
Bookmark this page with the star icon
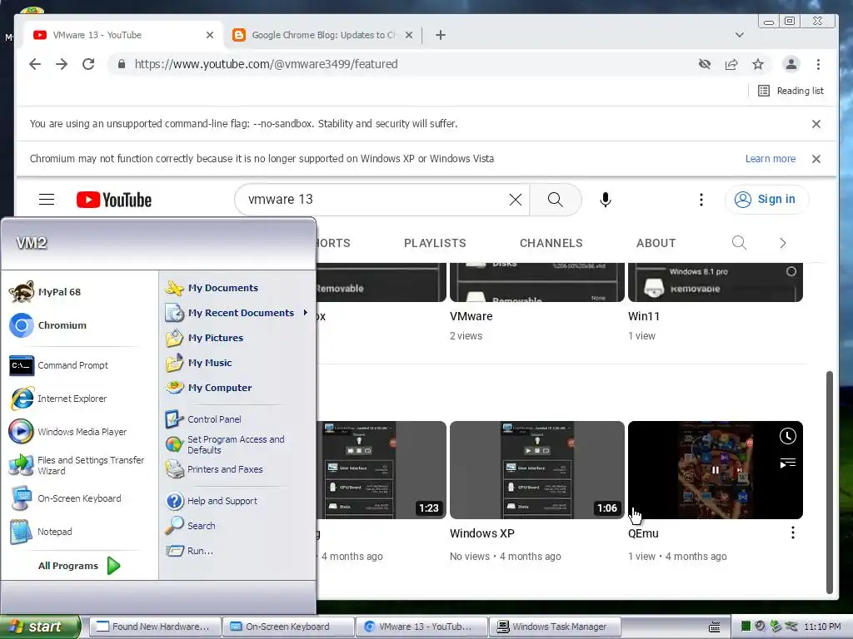coord(758,64)
